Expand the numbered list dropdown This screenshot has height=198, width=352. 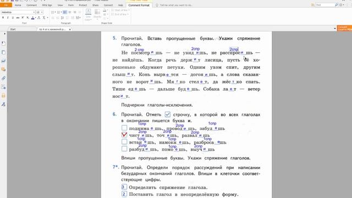(61, 12)
